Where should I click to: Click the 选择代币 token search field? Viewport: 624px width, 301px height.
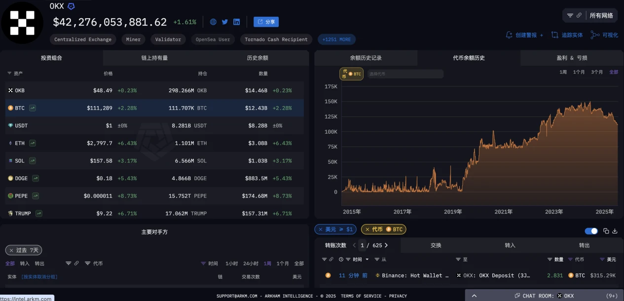(x=405, y=74)
